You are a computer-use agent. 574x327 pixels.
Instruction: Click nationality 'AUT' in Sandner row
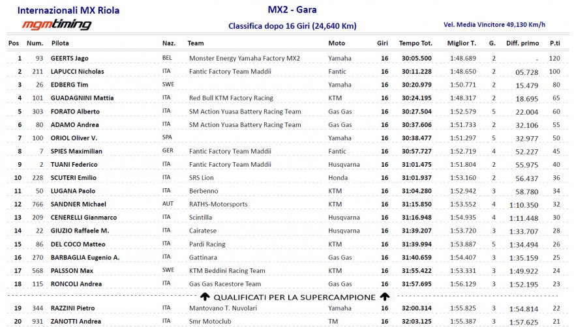168,204
